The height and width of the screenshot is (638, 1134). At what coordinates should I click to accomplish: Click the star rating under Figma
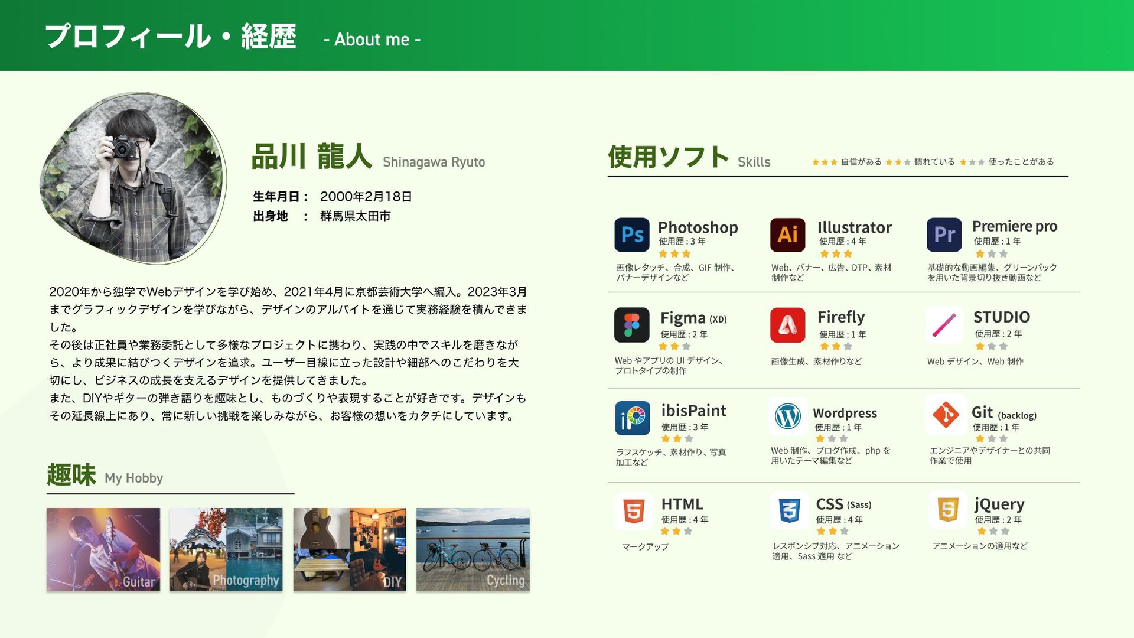click(x=674, y=346)
